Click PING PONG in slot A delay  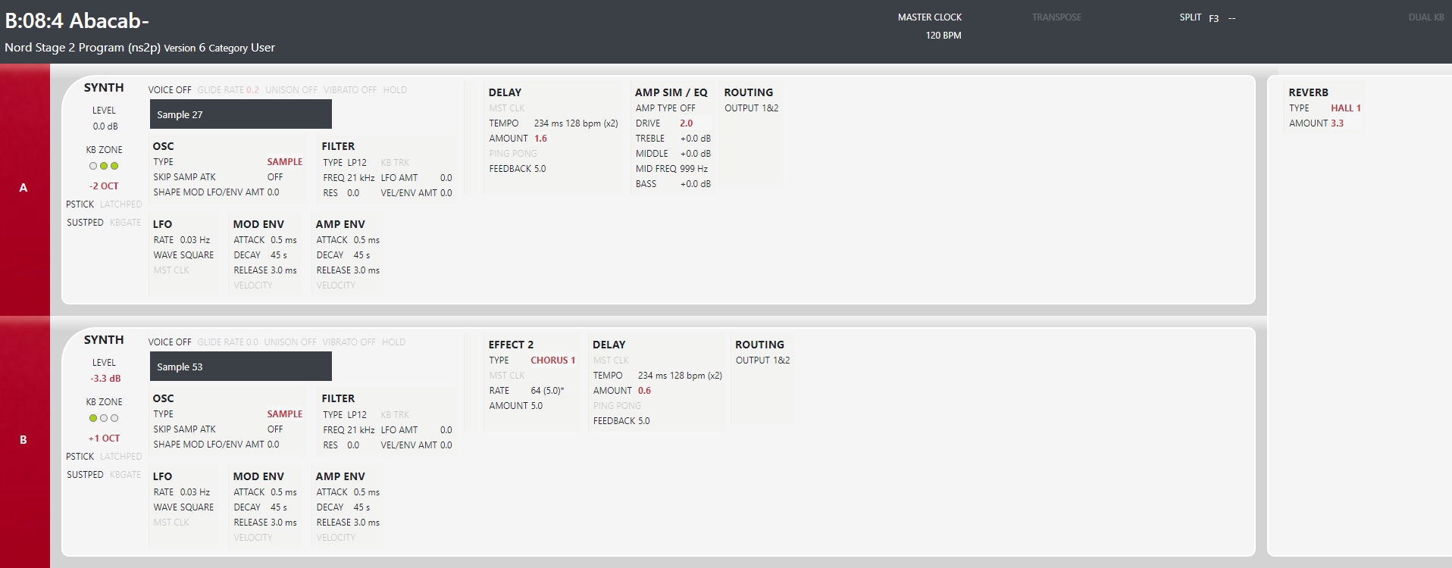513,154
